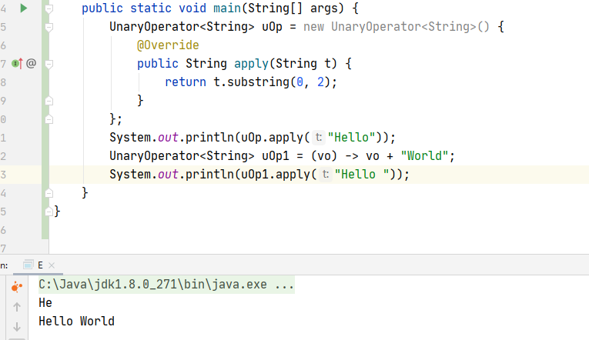Close the E run tab

pyautogui.click(x=52, y=265)
